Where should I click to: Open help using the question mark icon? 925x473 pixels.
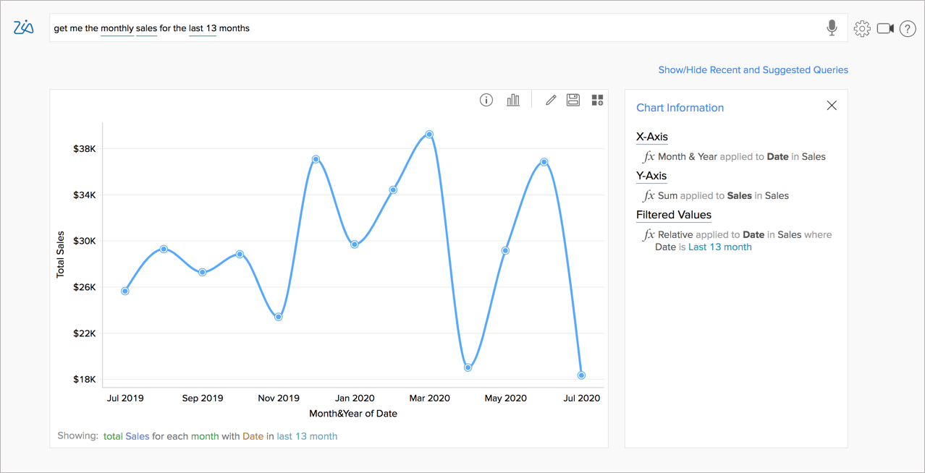[x=908, y=28]
